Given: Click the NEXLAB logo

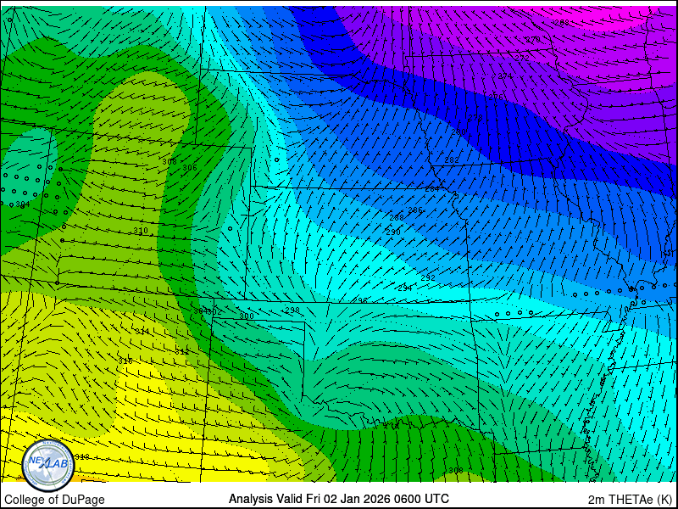Looking at the screenshot, I should 48,466.
